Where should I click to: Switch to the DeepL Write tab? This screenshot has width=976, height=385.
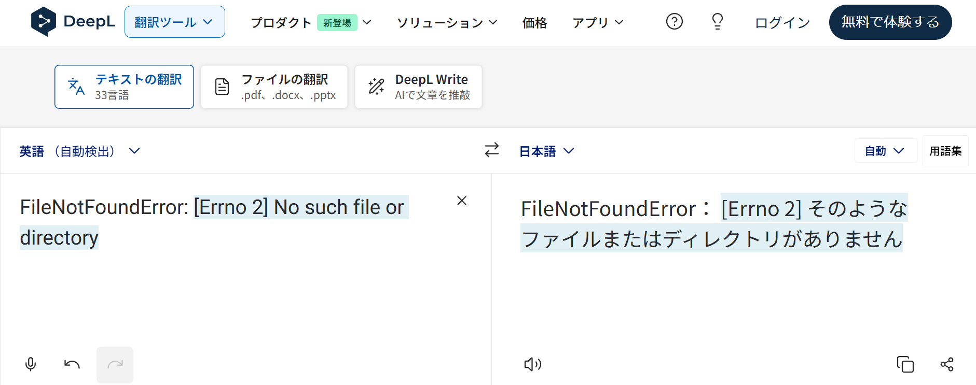pyautogui.click(x=418, y=87)
